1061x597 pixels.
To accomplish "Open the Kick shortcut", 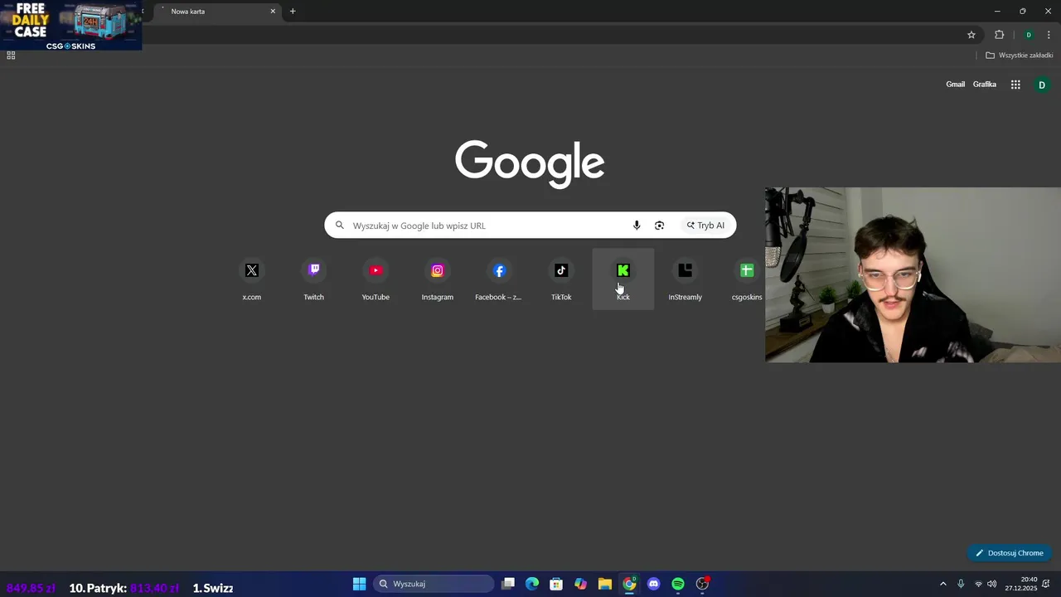I will coord(623,279).
